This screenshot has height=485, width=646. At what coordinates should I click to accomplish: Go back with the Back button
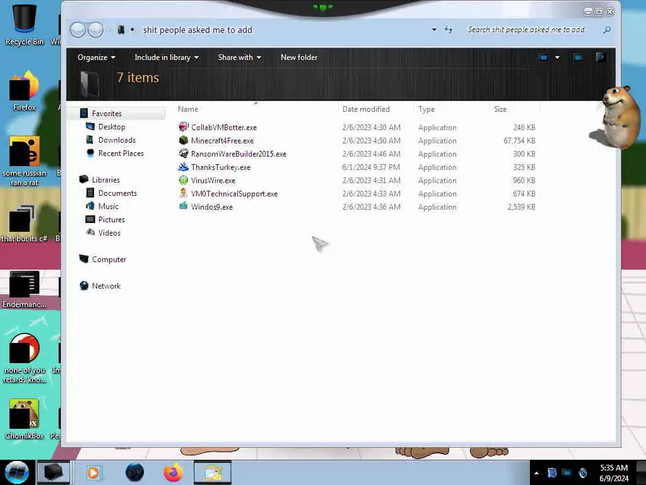coord(78,30)
